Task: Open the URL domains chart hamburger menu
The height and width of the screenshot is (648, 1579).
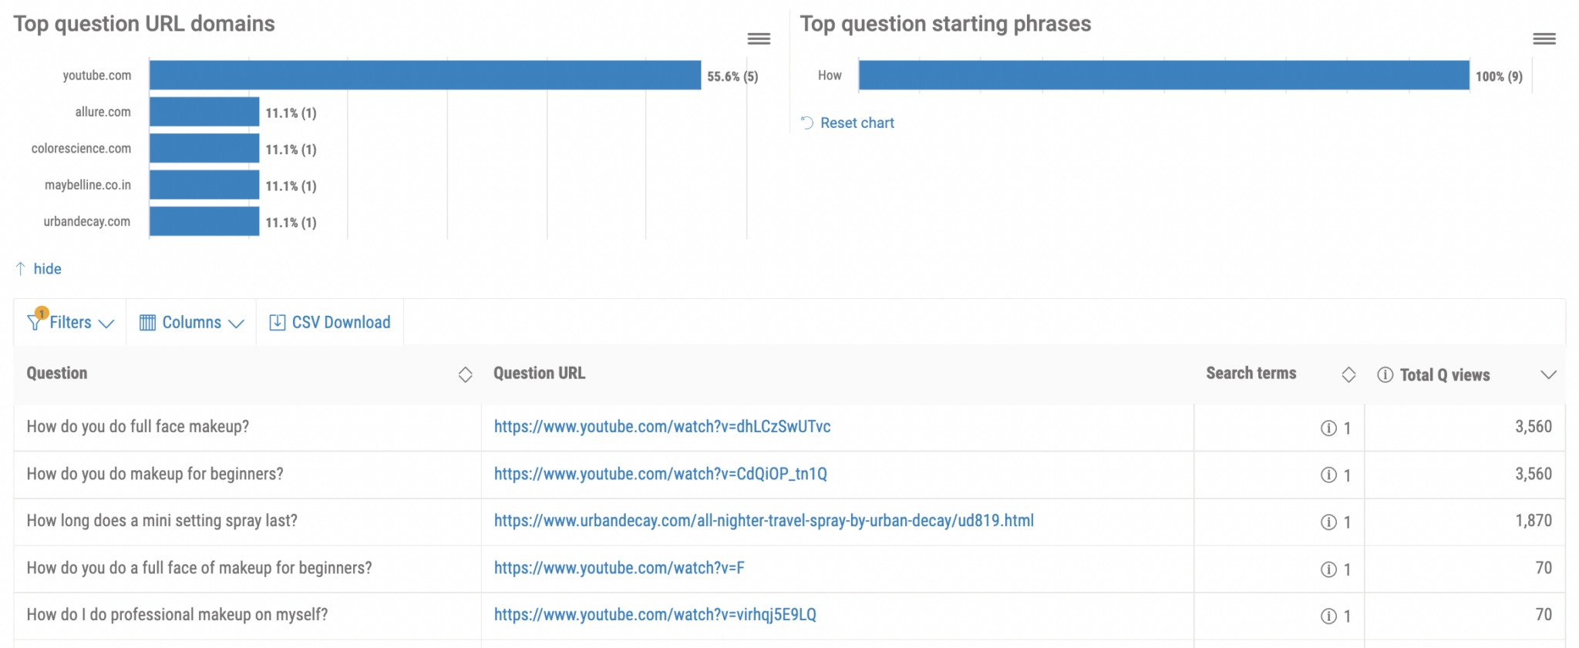Action: [x=759, y=38]
